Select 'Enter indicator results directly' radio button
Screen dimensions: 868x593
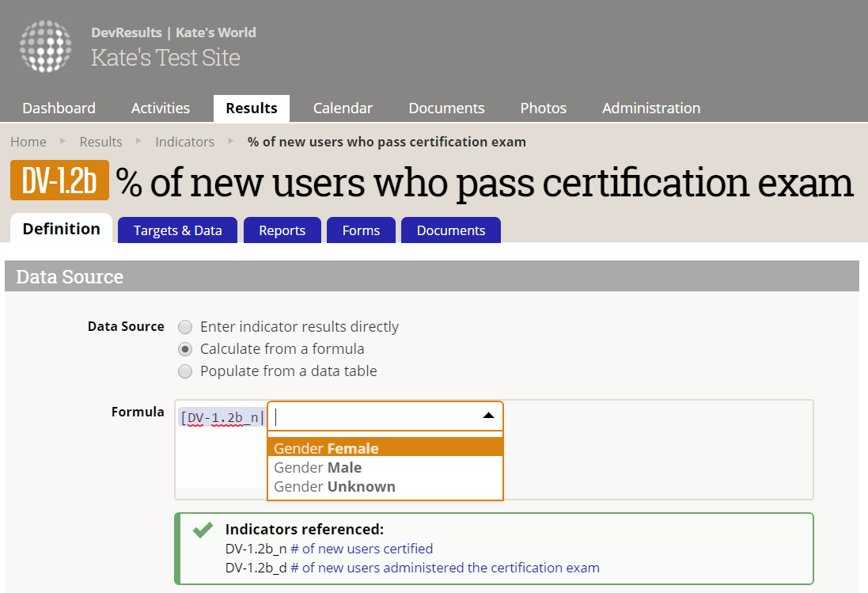click(185, 327)
